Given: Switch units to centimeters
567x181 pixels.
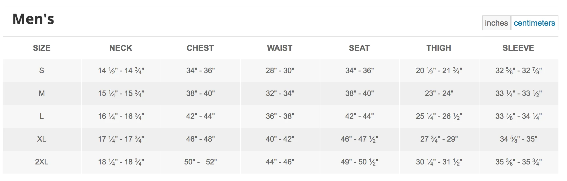Looking at the screenshot, I should [x=534, y=23].
